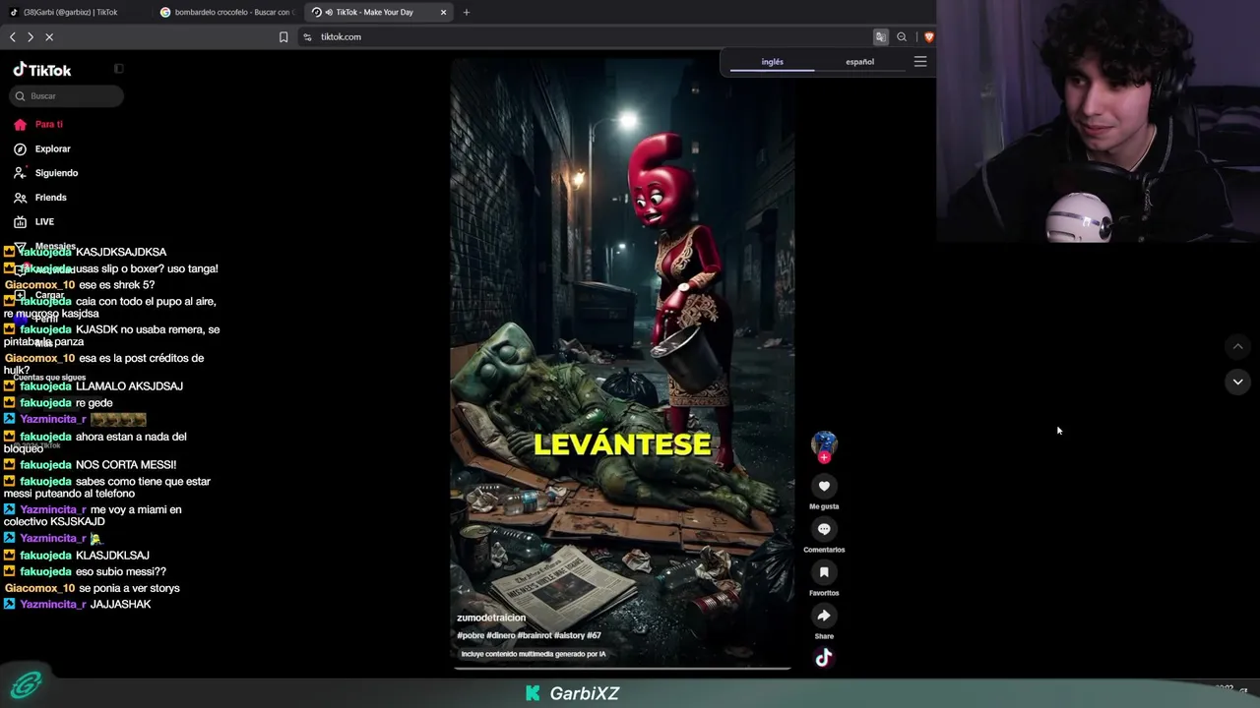Go back one page in browser
Viewport: 1260px width, 708px height.
pos(13,37)
